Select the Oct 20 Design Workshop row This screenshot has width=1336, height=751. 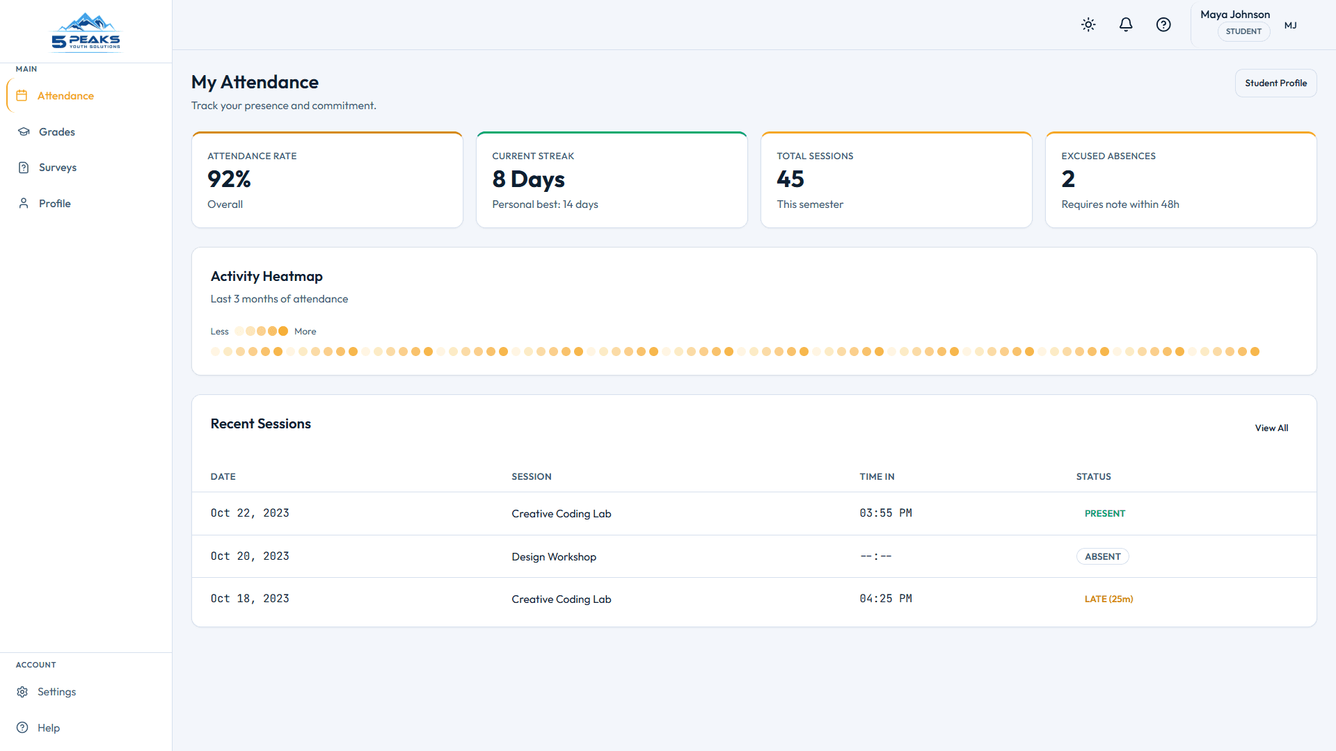pos(754,556)
